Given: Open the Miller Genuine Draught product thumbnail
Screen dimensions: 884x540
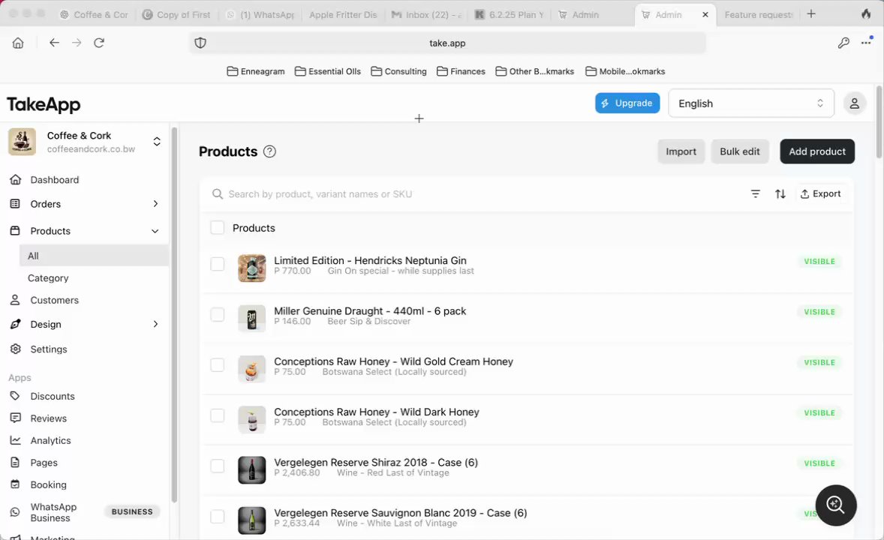Looking at the screenshot, I should (x=251, y=319).
